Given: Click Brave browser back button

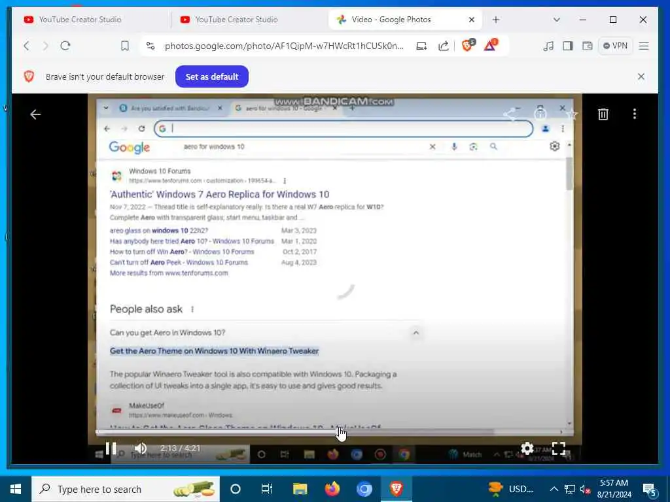Looking at the screenshot, I should (26, 46).
